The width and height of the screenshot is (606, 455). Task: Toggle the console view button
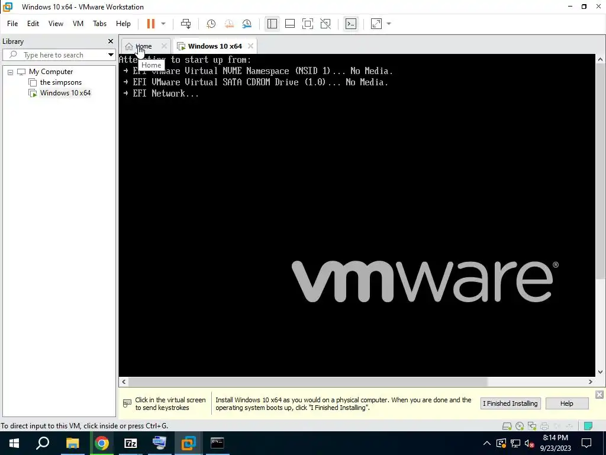coord(351,24)
